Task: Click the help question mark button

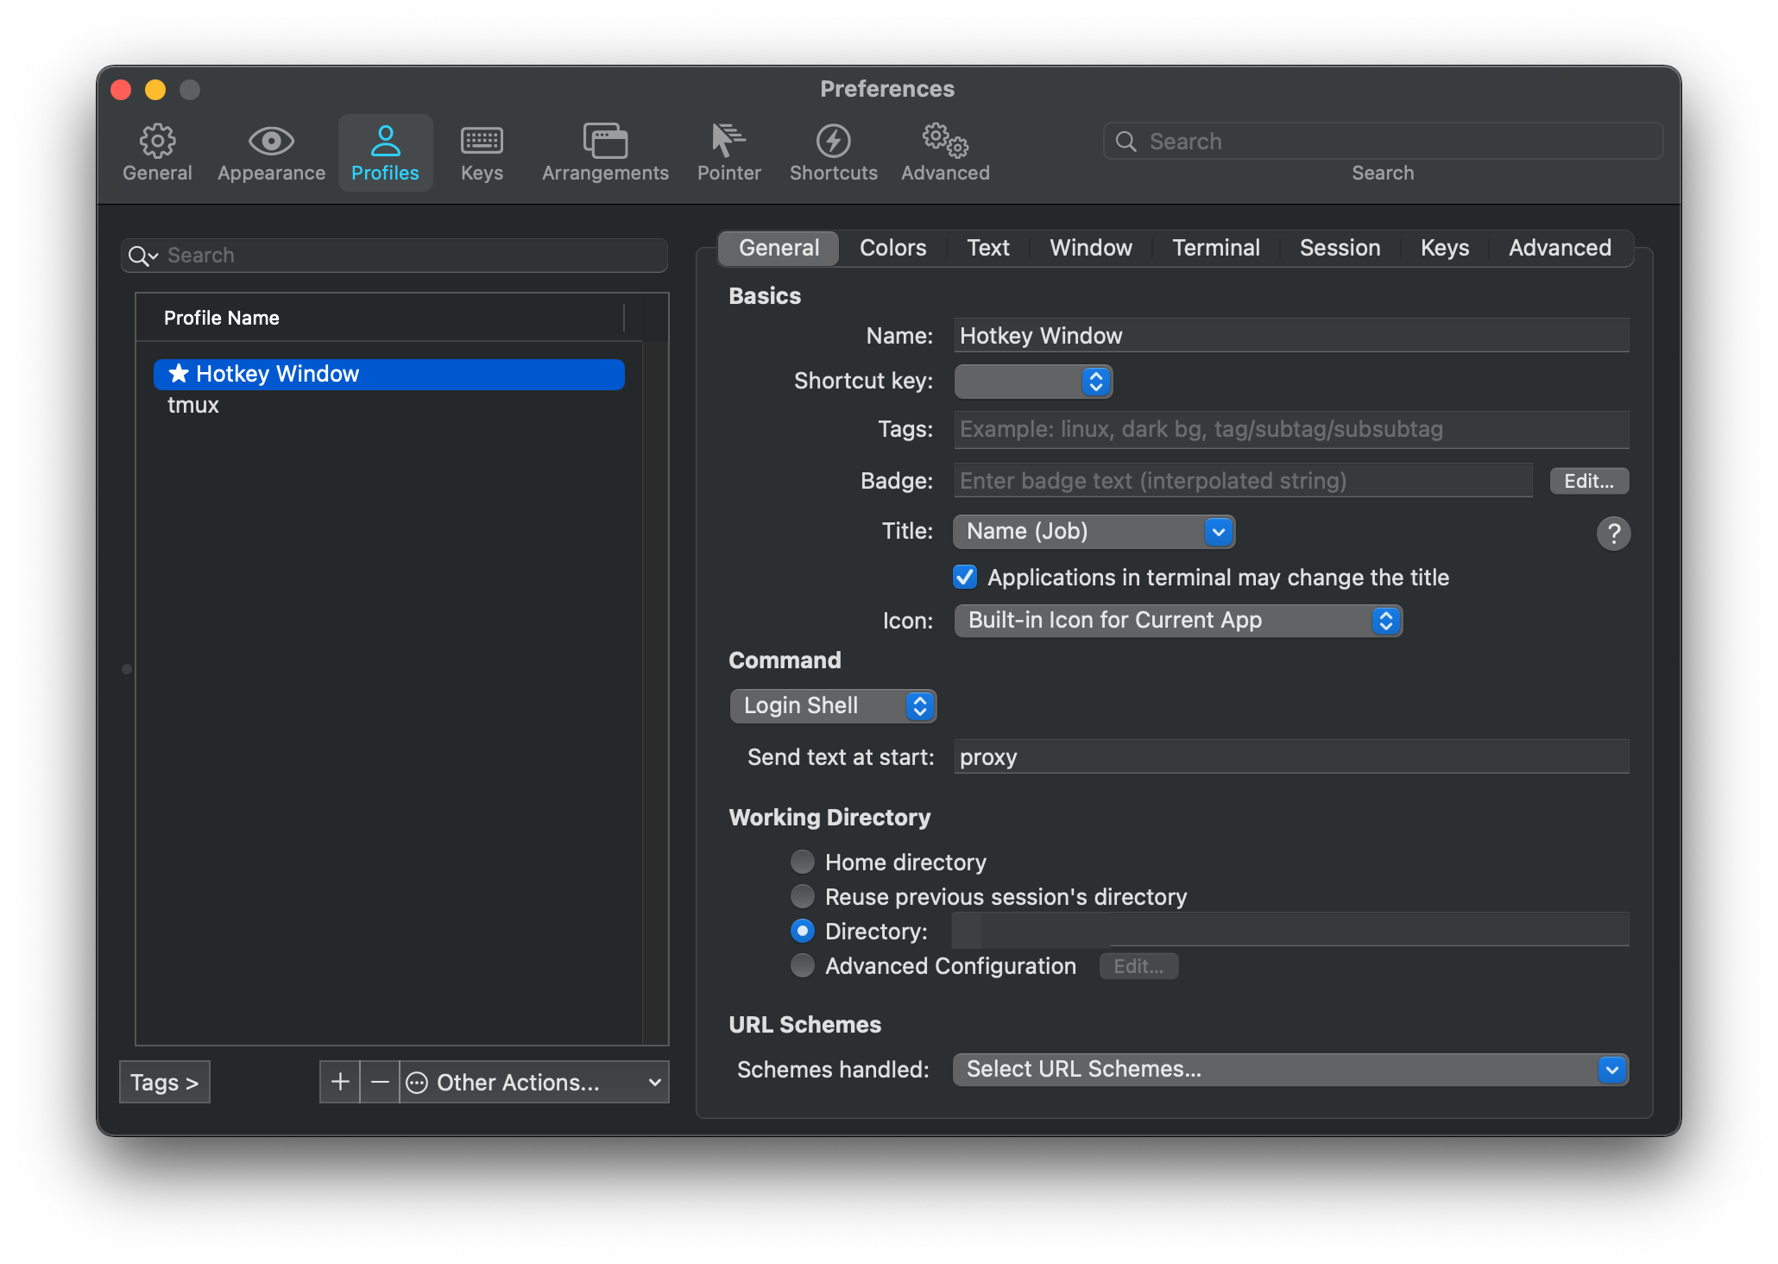Action: (x=1612, y=534)
